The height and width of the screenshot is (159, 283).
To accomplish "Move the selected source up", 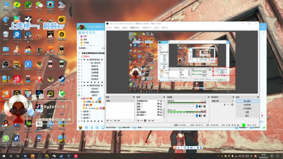I will (149, 120).
